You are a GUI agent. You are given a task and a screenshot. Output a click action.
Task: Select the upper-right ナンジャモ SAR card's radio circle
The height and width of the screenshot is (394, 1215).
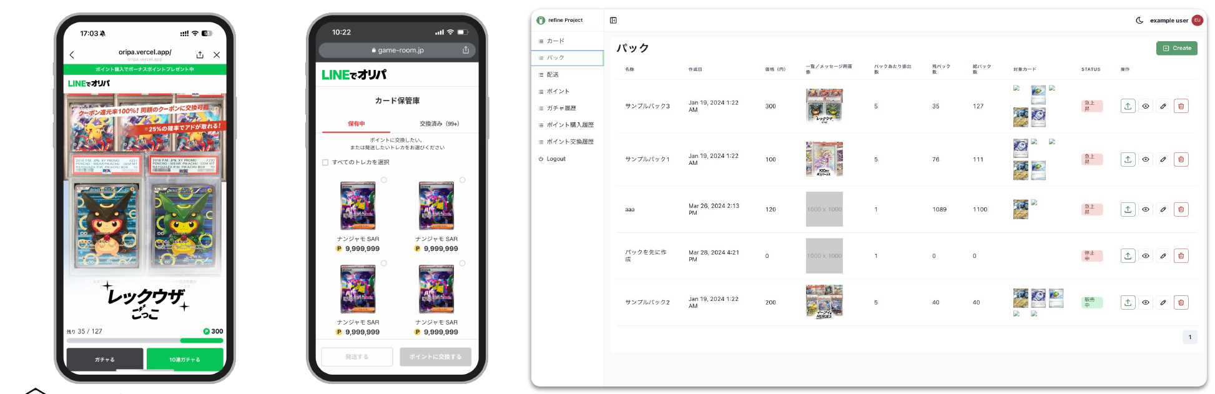coord(462,180)
